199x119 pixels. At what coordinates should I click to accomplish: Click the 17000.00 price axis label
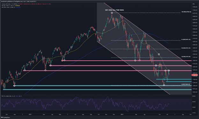pyautogui.click(x=195, y=10)
